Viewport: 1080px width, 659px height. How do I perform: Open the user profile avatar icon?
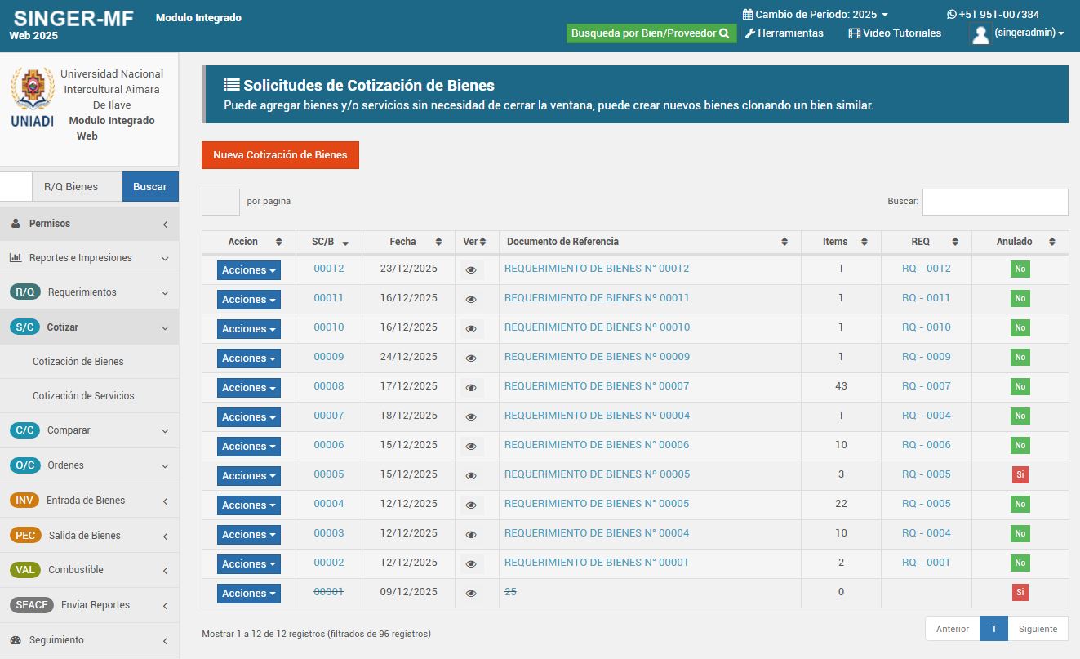980,34
